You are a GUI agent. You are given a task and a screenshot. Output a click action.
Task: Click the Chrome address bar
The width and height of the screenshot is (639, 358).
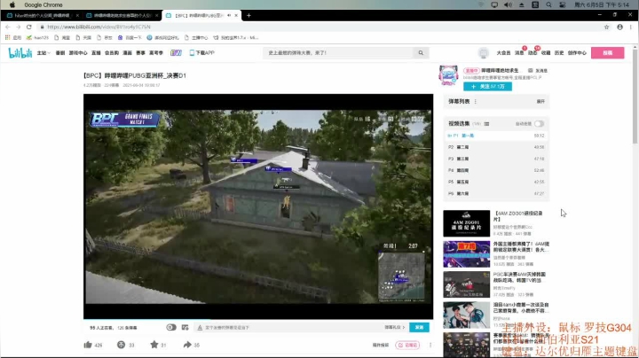click(x=319, y=27)
